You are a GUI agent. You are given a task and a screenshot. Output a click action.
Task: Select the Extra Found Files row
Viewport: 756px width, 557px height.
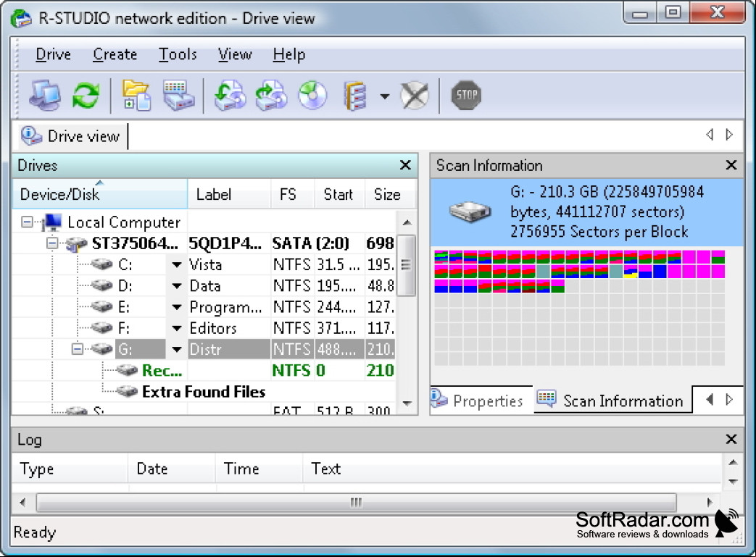pos(204,391)
